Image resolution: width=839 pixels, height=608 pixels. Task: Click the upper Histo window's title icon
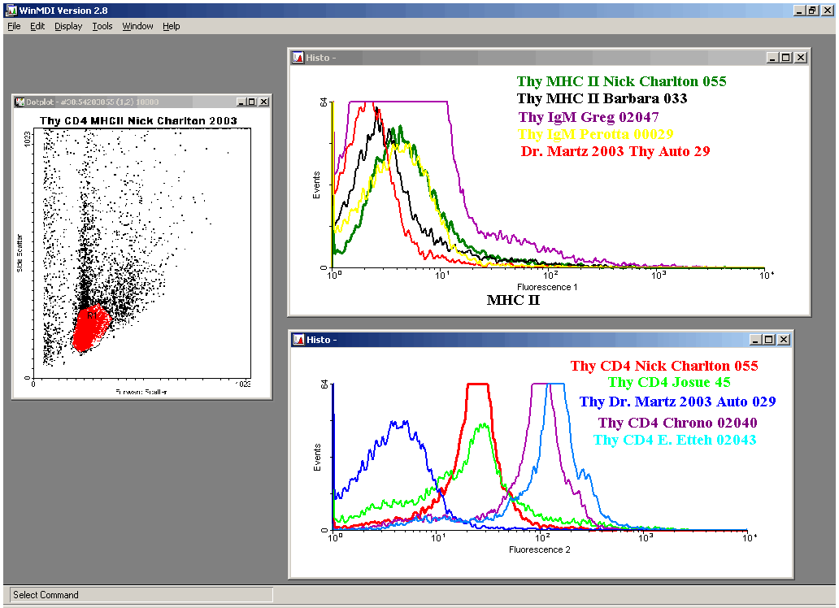298,57
